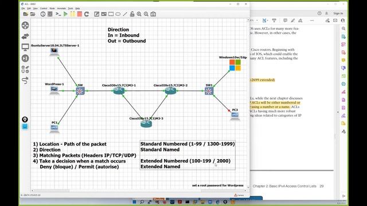Open help icon in PDF reader

click(x=319, y=13)
